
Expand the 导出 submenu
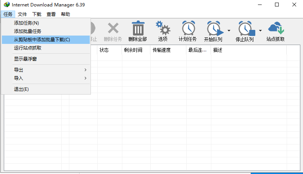click(x=45, y=70)
